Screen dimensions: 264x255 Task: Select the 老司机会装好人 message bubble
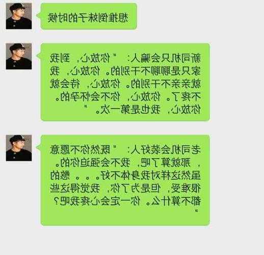125,180
